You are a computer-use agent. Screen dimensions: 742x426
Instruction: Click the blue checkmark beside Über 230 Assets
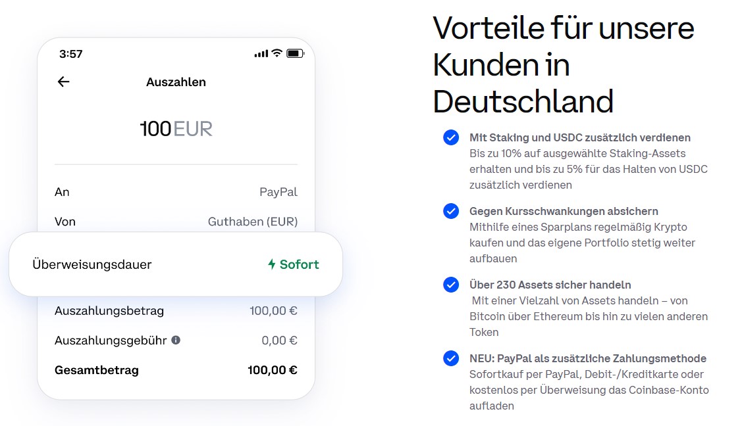(451, 285)
